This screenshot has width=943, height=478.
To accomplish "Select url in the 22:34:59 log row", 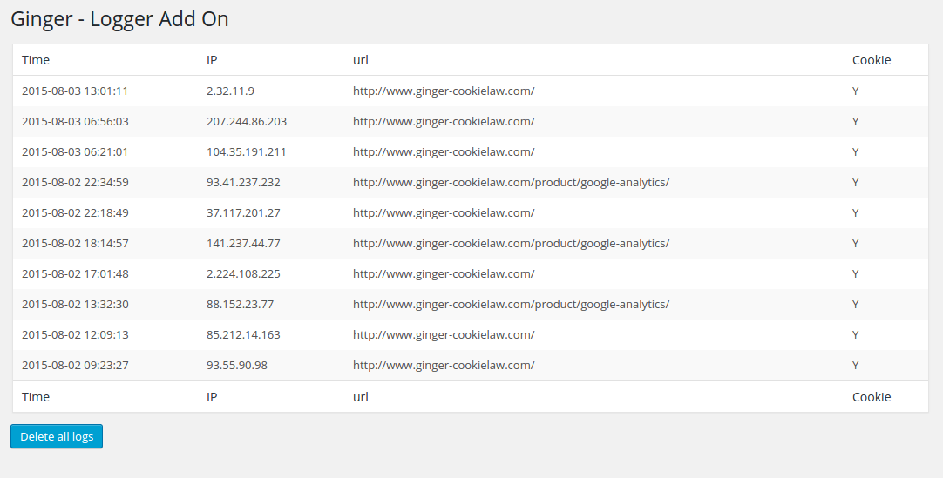I will point(512,183).
